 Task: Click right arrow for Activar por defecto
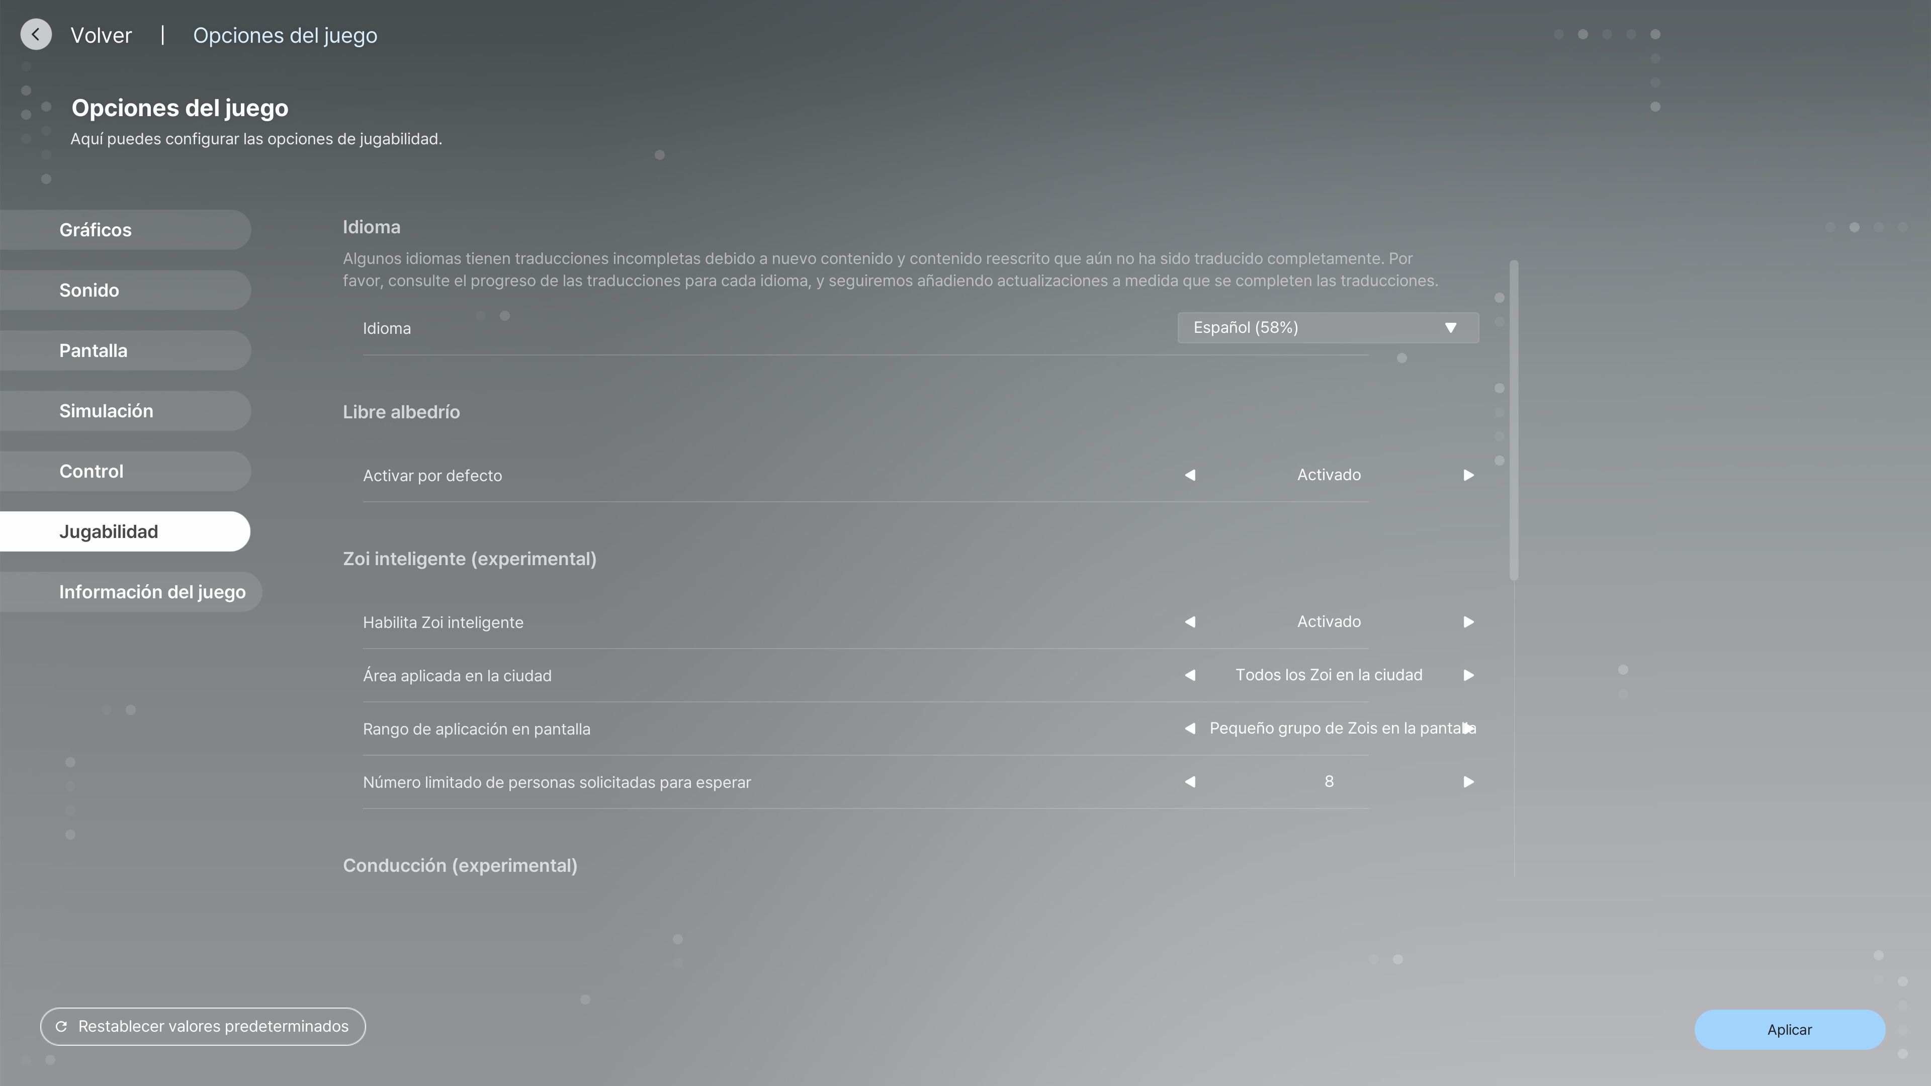point(1468,475)
